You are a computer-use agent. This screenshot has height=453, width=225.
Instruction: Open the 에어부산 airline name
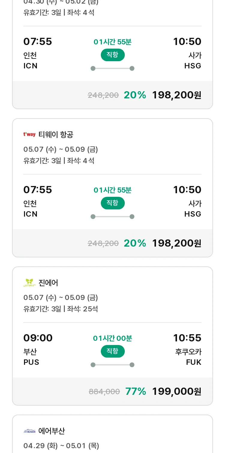click(52, 431)
